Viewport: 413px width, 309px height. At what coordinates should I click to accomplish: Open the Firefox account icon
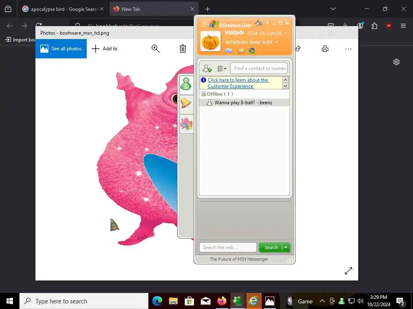(x=360, y=25)
